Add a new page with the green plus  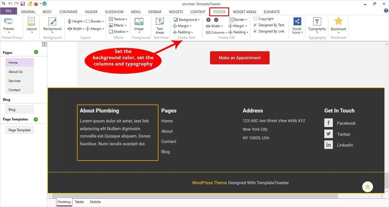(x=36, y=52)
